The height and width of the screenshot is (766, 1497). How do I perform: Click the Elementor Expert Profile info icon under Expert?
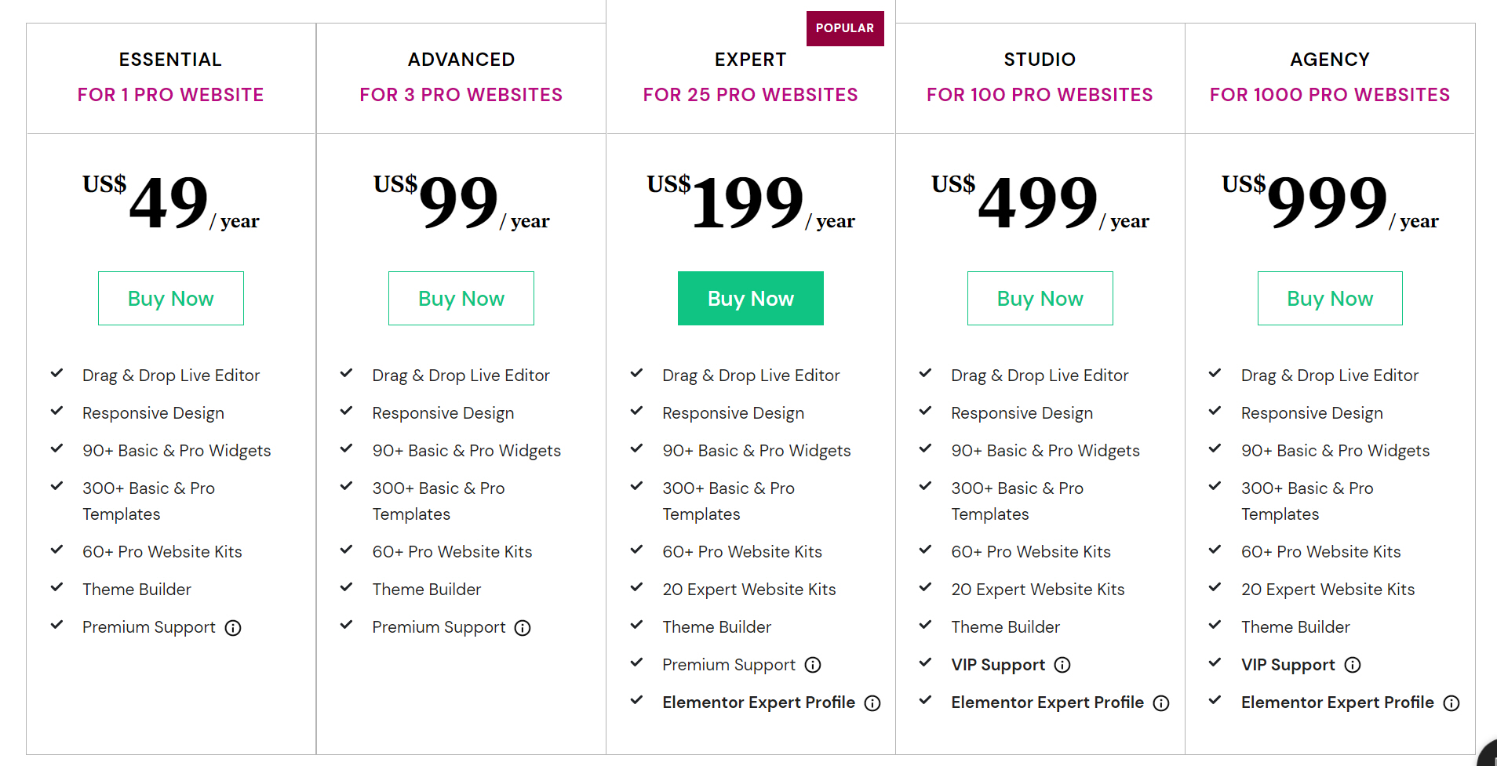872,702
